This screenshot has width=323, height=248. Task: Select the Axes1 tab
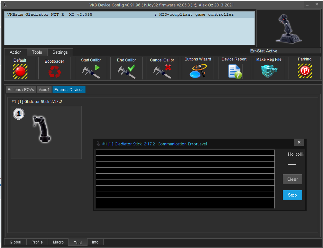pos(44,90)
